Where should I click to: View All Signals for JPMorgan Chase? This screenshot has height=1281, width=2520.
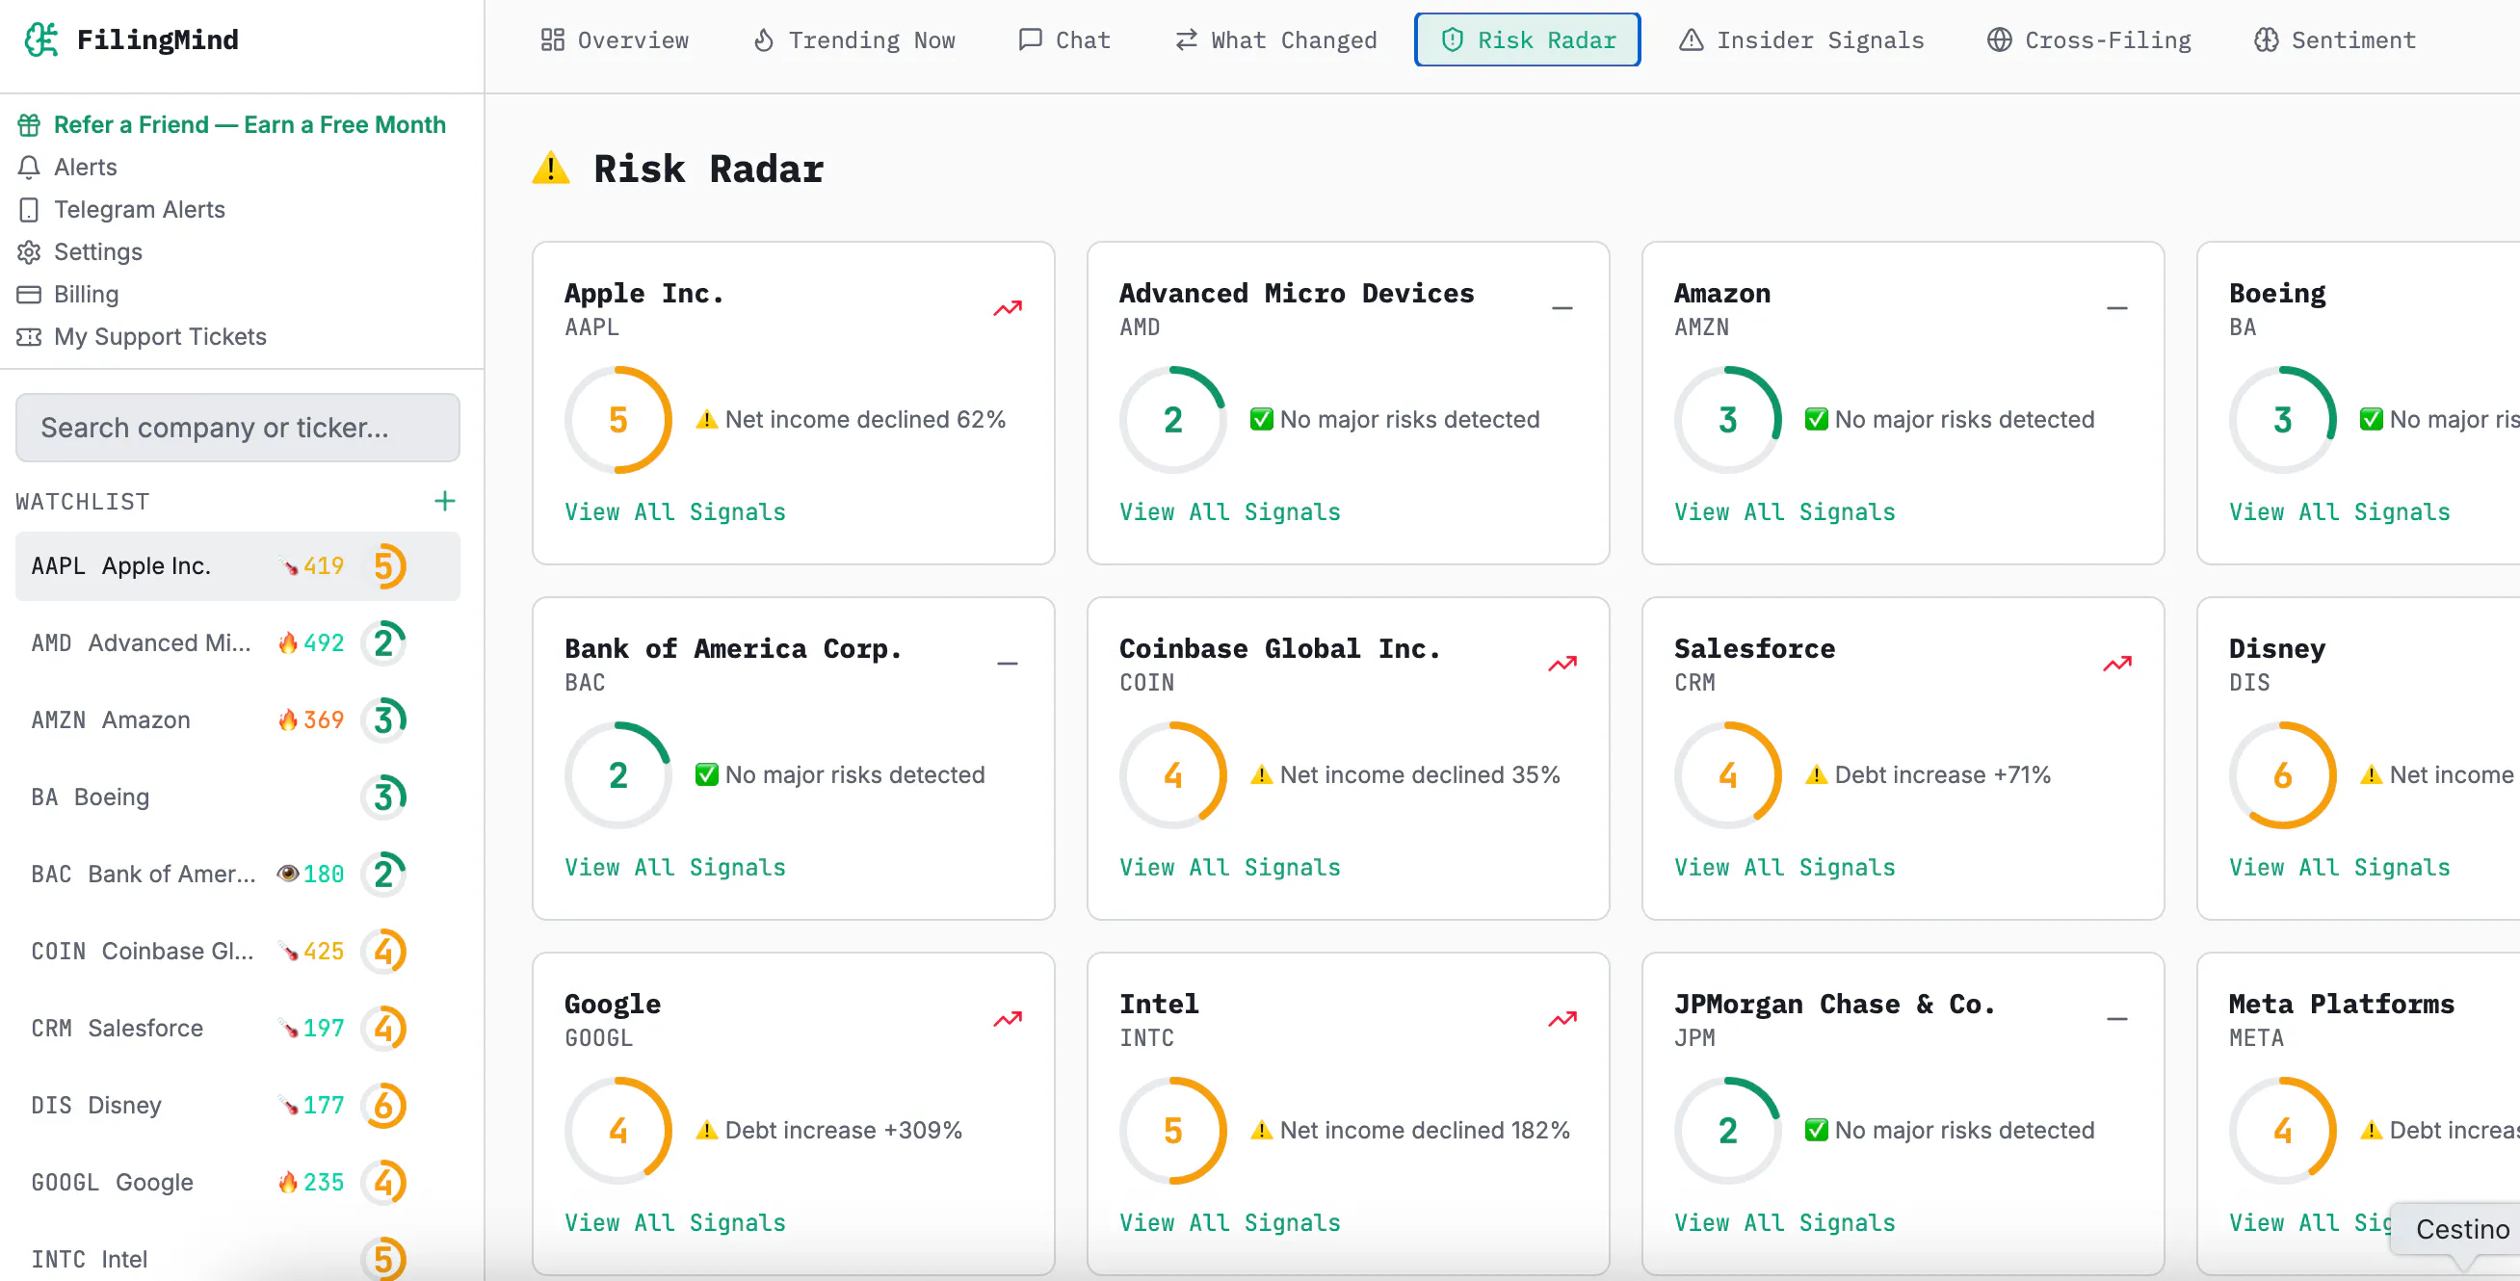[x=1783, y=1221]
